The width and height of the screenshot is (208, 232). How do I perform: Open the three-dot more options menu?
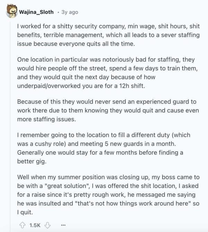(x=63, y=225)
